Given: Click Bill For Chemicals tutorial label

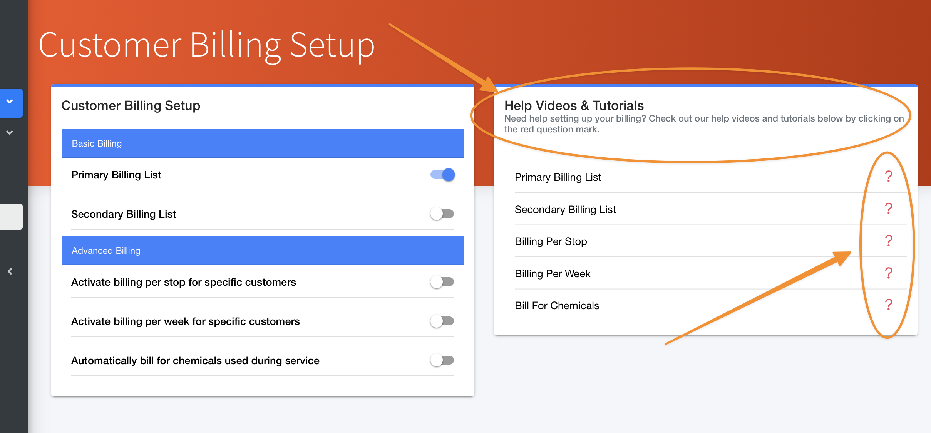Looking at the screenshot, I should pos(557,306).
